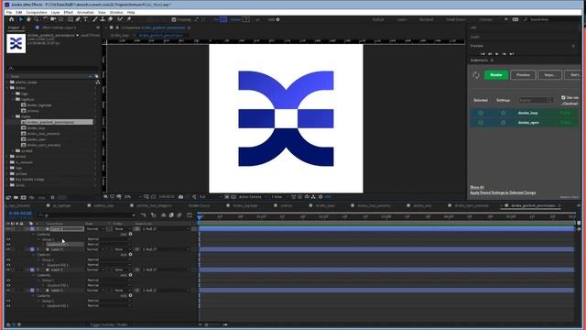Open blending Mode dropdown of topmost layer
The image size is (586, 330).
coord(95,228)
